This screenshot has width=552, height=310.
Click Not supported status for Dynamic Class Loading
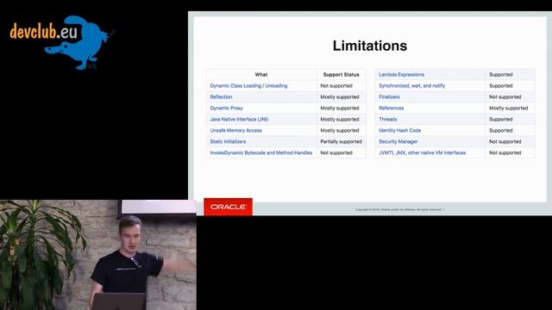[336, 86]
